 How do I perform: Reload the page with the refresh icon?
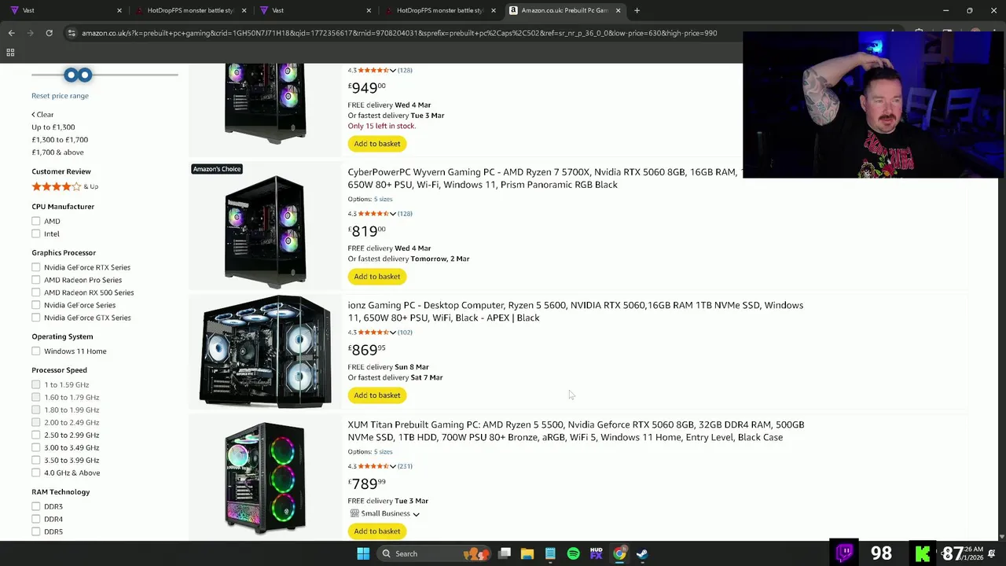click(x=49, y=33)
